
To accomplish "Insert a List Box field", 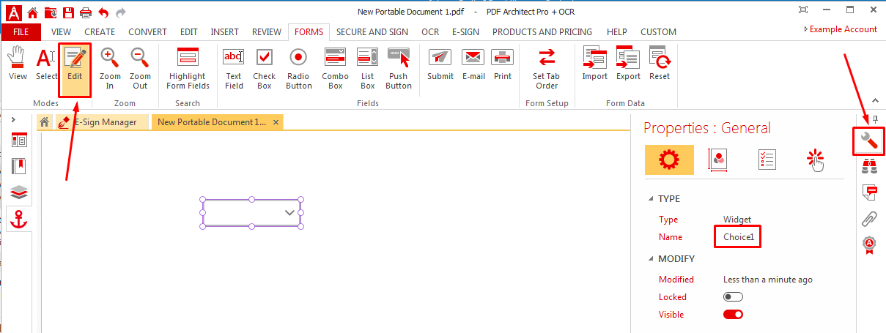I will coord(367,68).
